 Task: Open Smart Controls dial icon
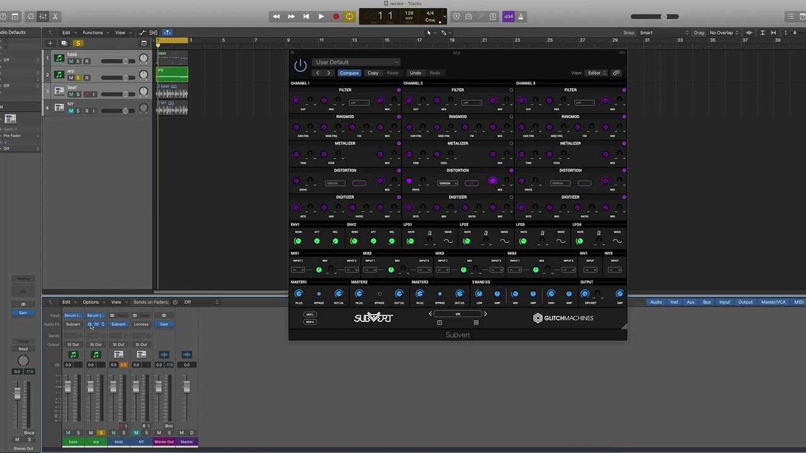(30, 16)
